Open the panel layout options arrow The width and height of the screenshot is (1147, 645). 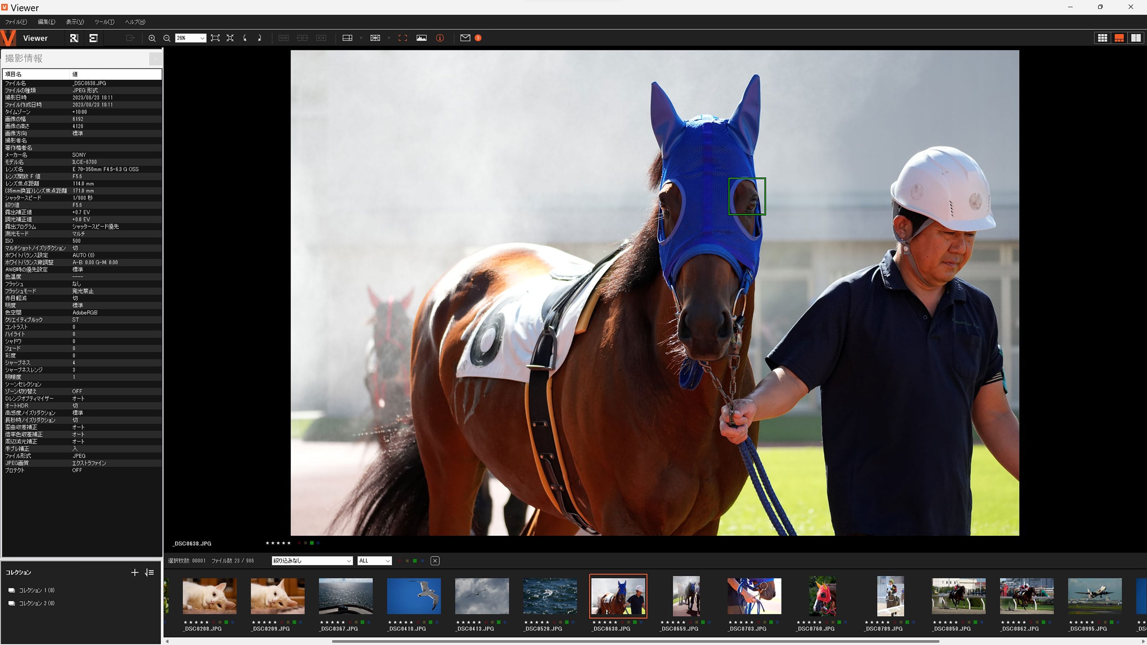tap(361, 38)
